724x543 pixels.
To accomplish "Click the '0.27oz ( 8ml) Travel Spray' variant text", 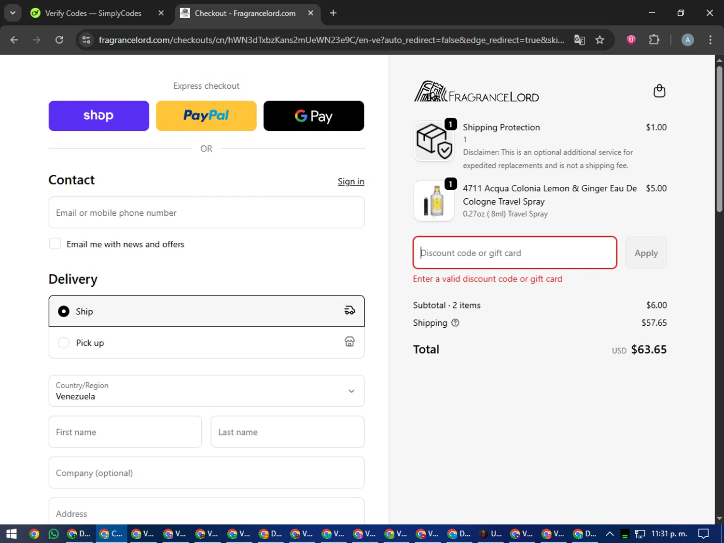I will pyautogui.click(x=505, y=214).
